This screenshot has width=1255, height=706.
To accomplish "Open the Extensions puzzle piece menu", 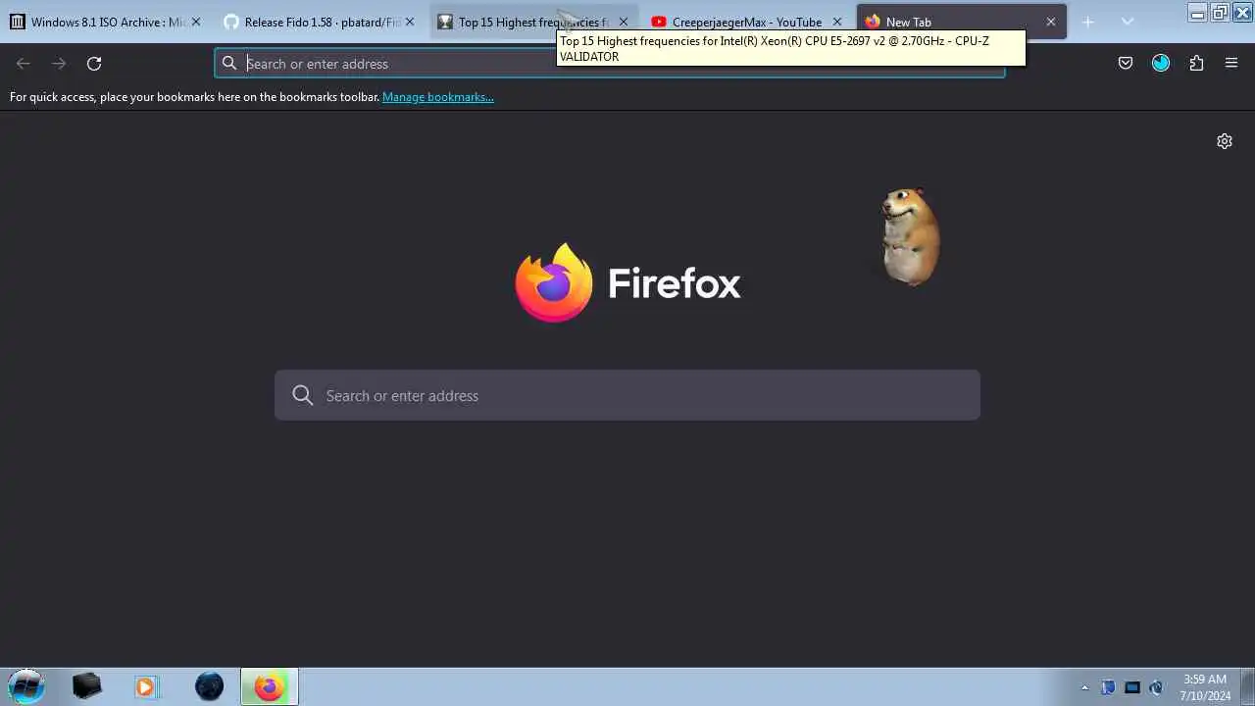I will tap(1196, 64).
